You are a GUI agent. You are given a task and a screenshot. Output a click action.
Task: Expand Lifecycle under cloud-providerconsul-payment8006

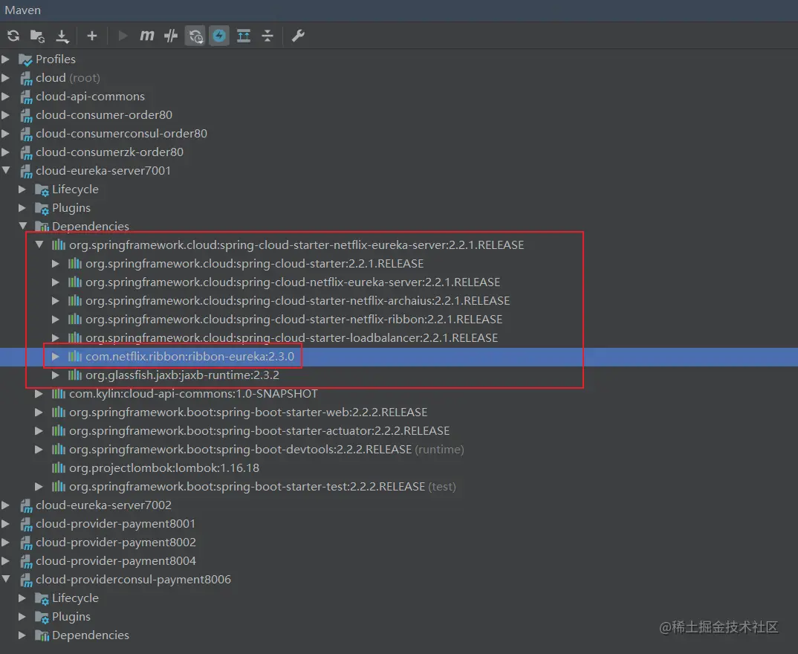(22, 598)
